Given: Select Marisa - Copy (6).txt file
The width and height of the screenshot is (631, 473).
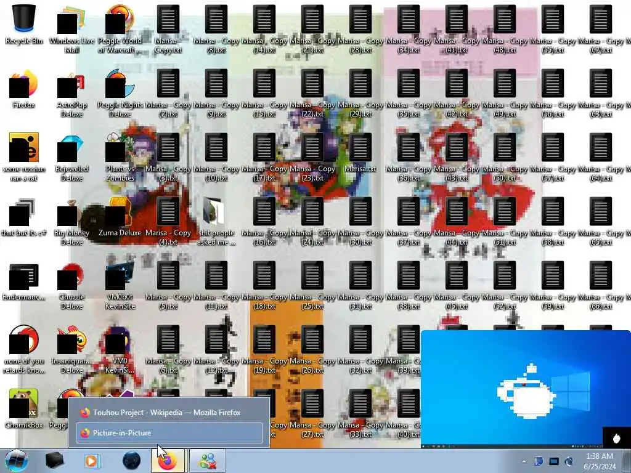Looking at the screenshot, I should pyautogui.click(x=168, y=350).
